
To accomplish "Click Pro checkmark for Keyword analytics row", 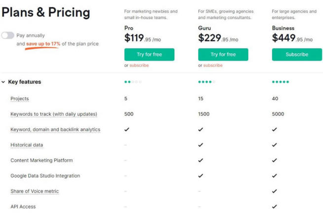I will (127, 130).
